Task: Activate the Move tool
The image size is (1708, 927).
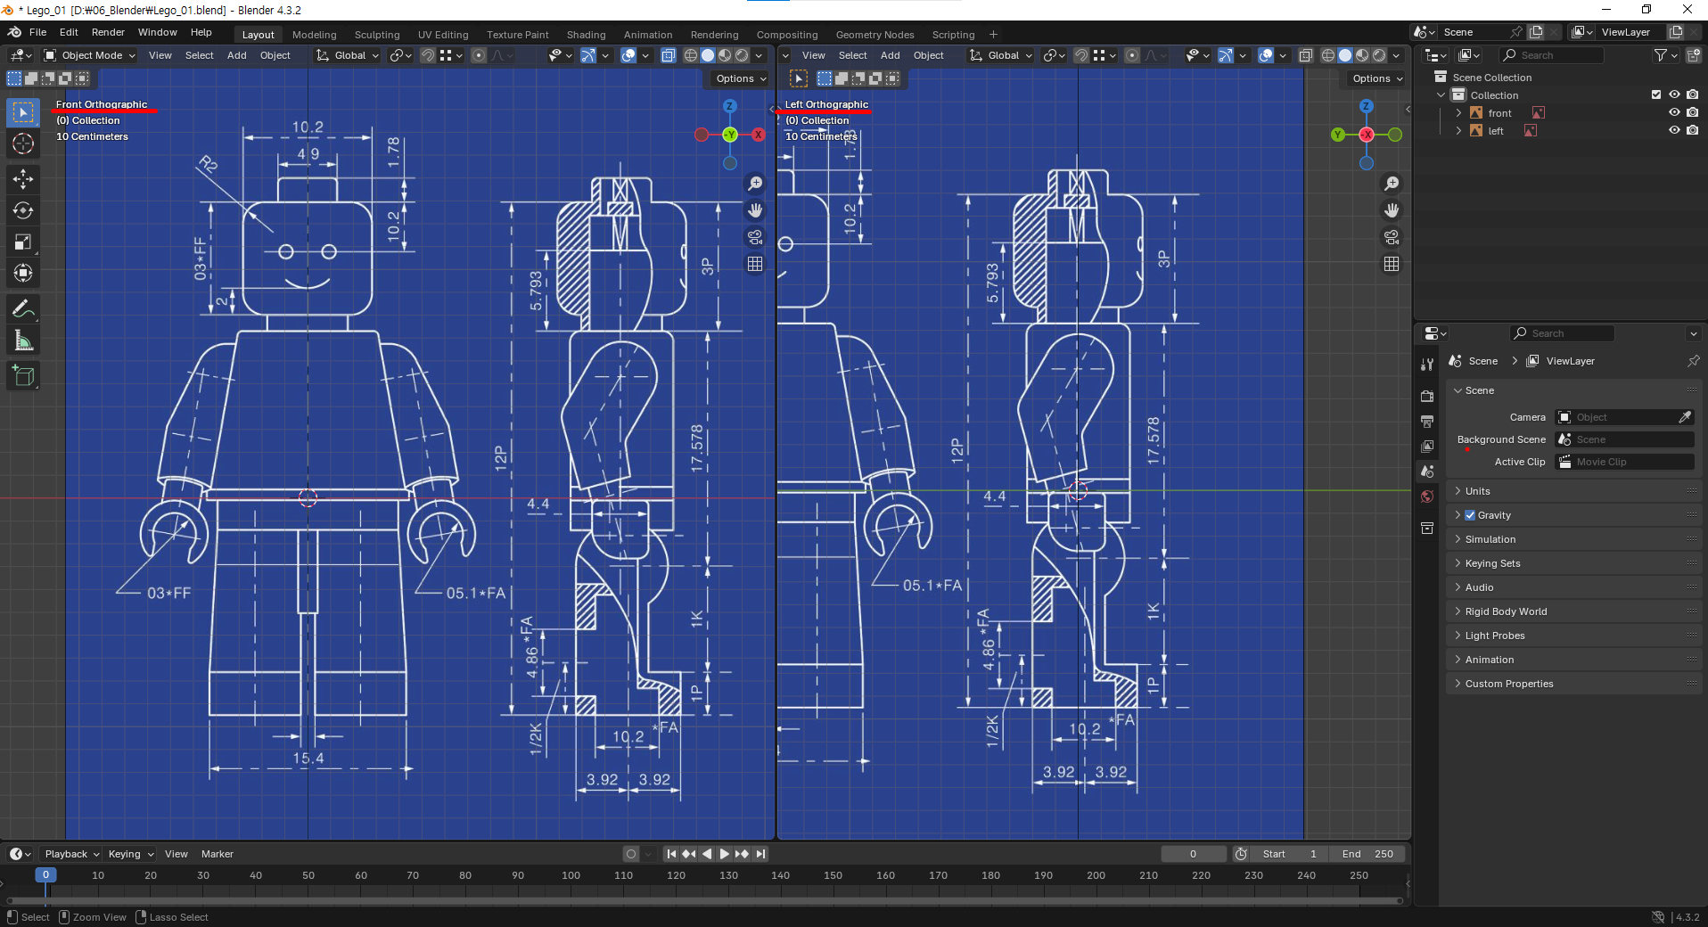Action: tap(22, 179)
